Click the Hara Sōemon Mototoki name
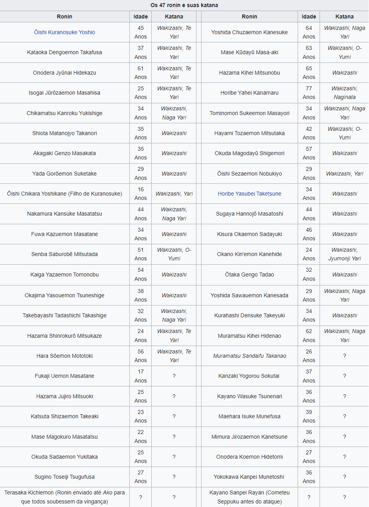Viewport: 369px width, 507px height. 64,356
